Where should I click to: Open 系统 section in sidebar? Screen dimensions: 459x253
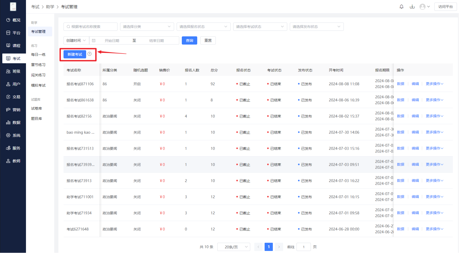point(13,135)
